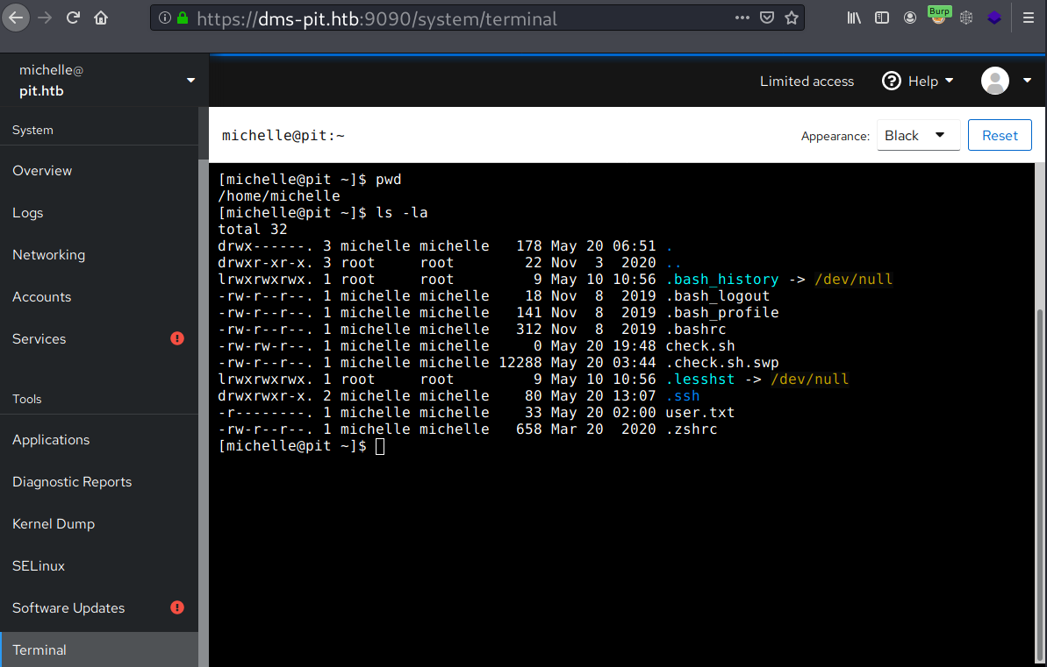Go to browser home page icon

tap(101, 18)
